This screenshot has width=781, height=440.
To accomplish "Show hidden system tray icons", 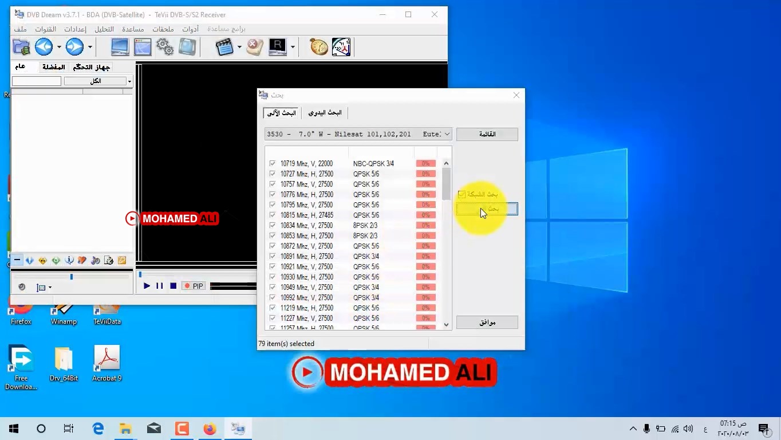I will point(633,429).
